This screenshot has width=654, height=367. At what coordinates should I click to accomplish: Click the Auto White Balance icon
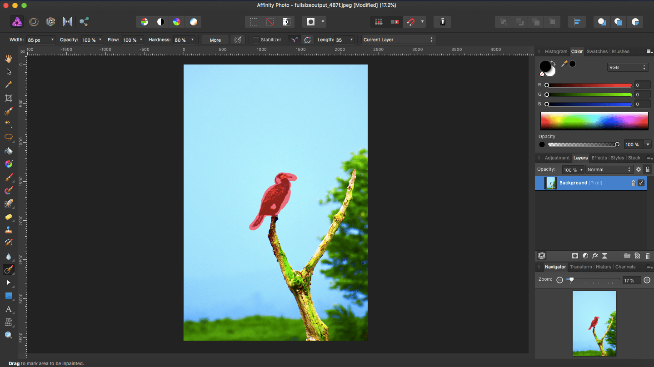pos(194,22)
